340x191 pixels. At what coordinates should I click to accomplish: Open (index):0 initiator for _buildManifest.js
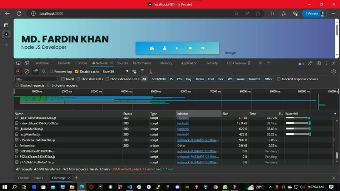click(x=183, y=129)
